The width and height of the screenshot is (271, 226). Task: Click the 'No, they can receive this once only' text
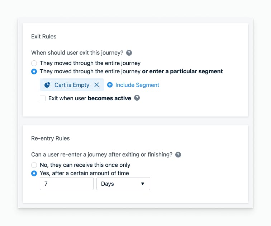85,165
